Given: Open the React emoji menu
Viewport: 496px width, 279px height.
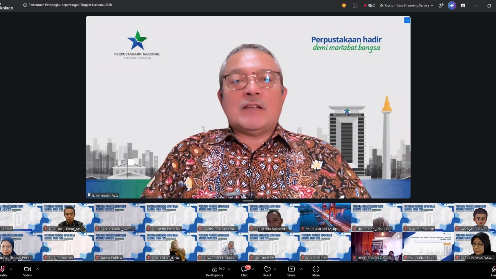Looking at the screenshot, I should tap(267, 271).
